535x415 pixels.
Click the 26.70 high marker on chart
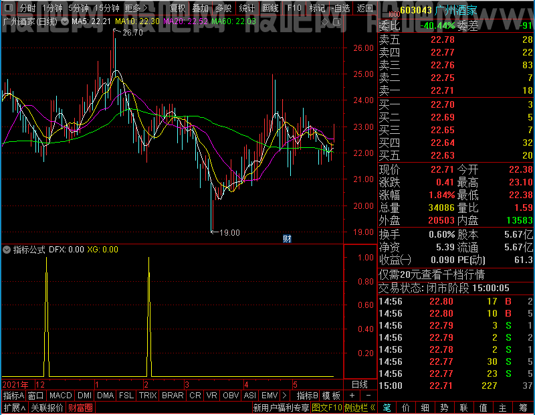coord(132,33)
